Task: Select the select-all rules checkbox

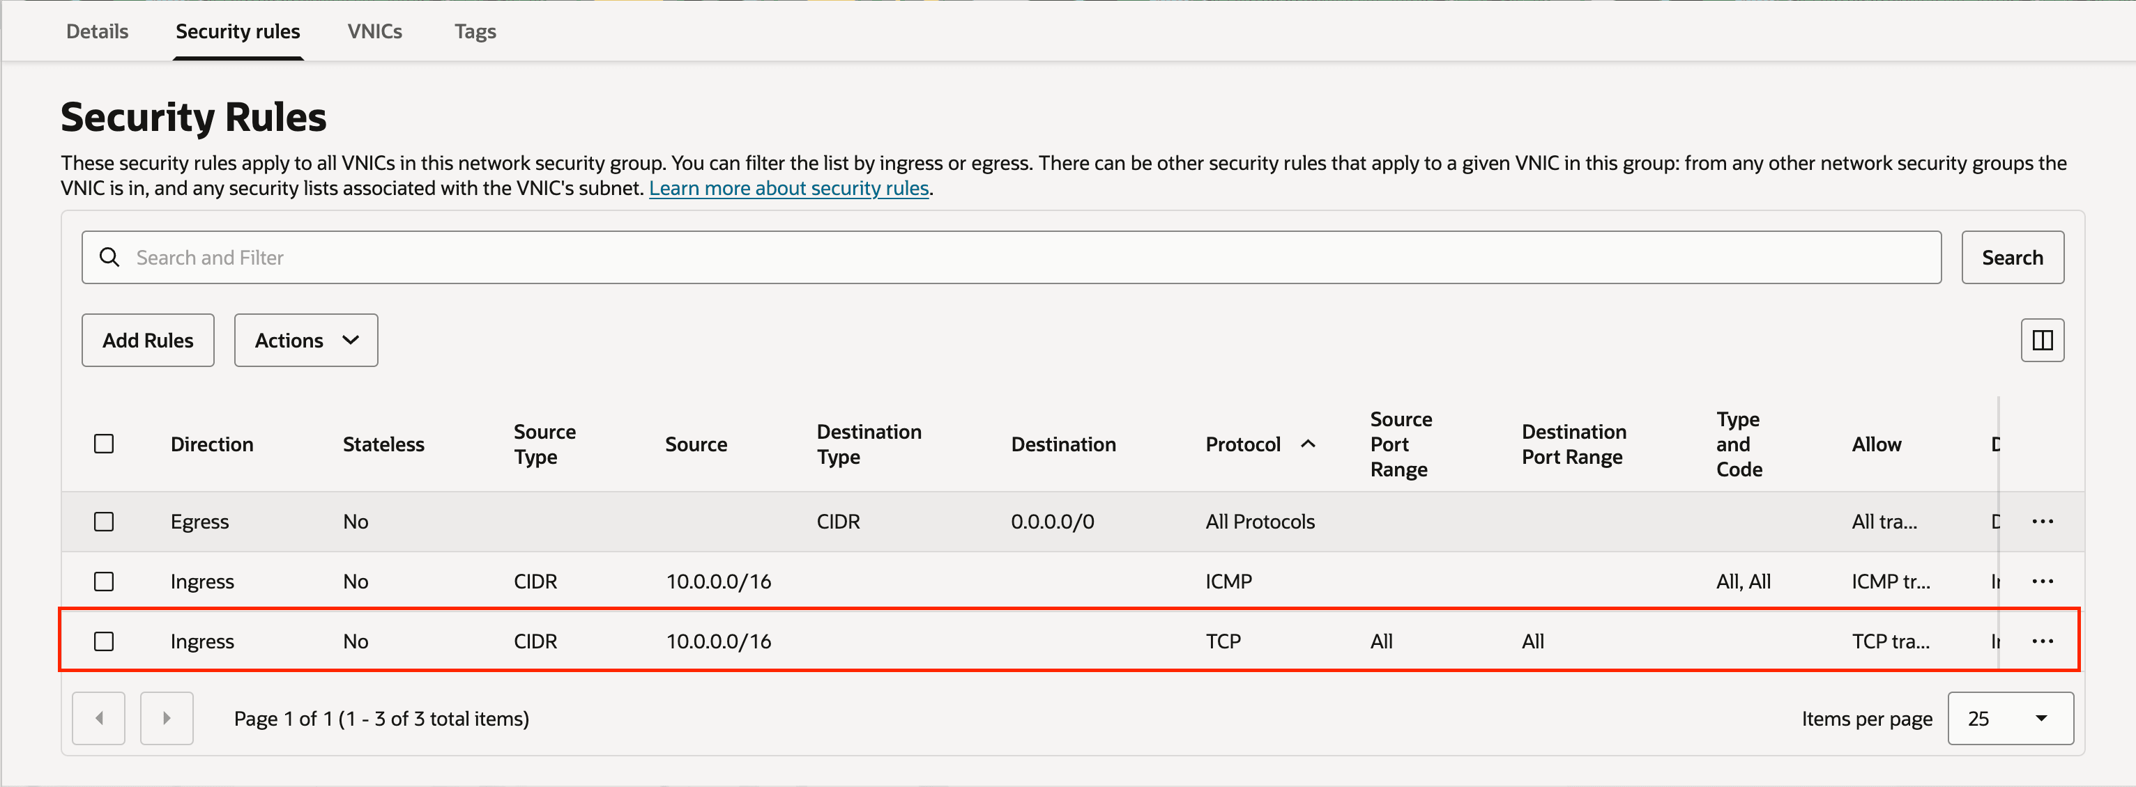Action: click(104, 444)
